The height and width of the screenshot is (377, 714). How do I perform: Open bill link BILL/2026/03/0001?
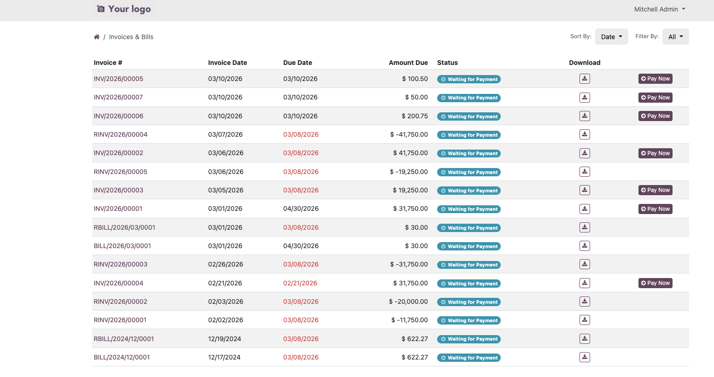[x=123, y=246]
